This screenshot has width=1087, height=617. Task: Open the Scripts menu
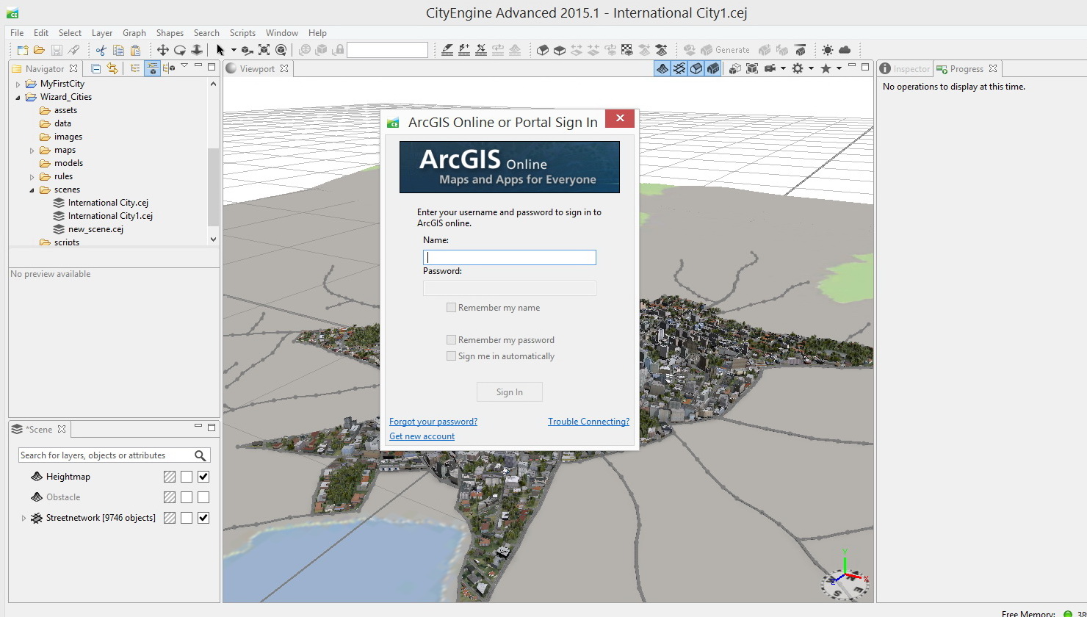pos(242,33)
